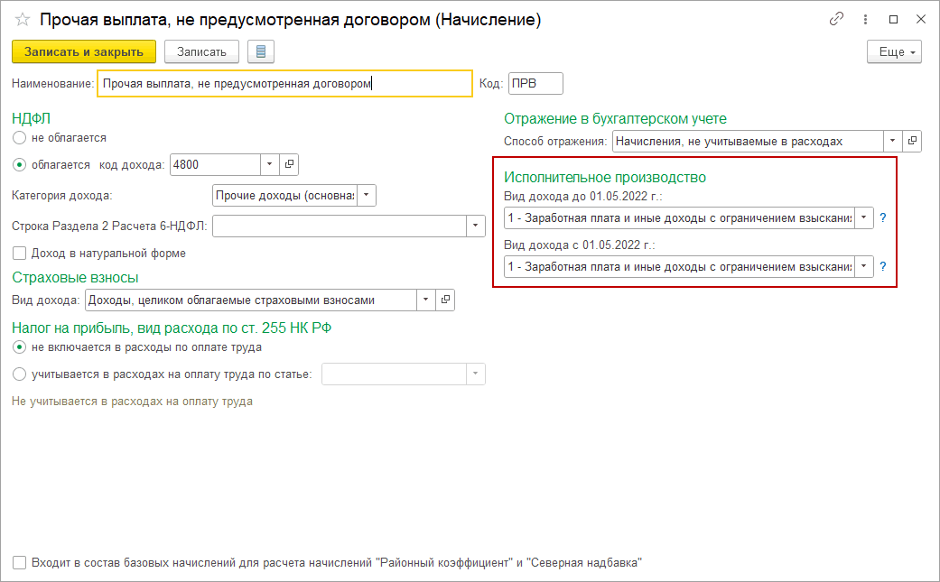Open Страховые взносы вид дохода record
This screenshot has height=582, width=940.
pyautogui.click(x=445, y=300)
